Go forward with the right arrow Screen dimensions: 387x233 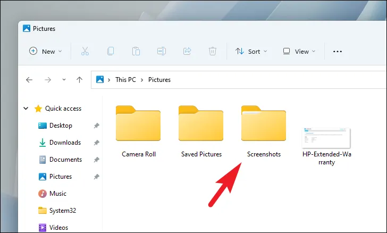tap(48, 80)
